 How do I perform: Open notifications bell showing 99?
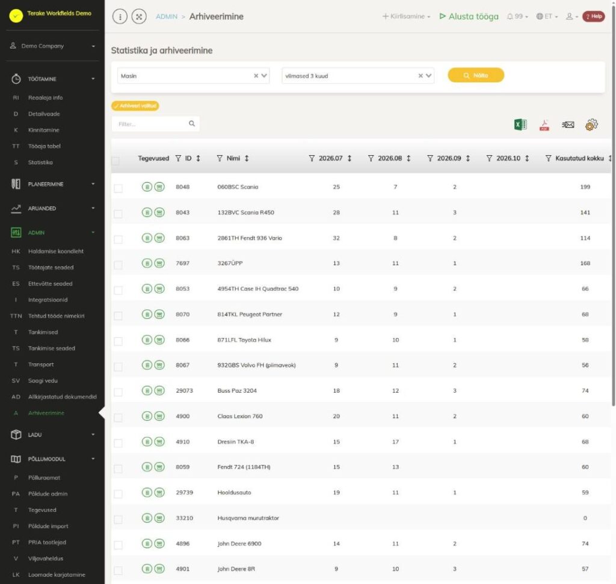click(517, 16)
